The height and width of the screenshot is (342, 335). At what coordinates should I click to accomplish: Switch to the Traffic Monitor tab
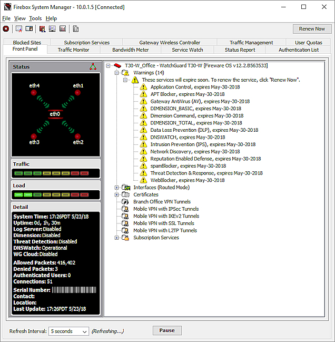pyautogui.click(x=73, y=50)
